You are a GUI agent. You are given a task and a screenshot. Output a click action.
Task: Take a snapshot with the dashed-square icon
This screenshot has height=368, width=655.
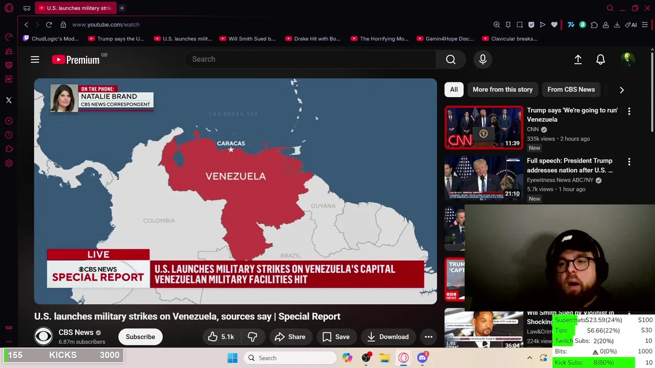point(520,25)
